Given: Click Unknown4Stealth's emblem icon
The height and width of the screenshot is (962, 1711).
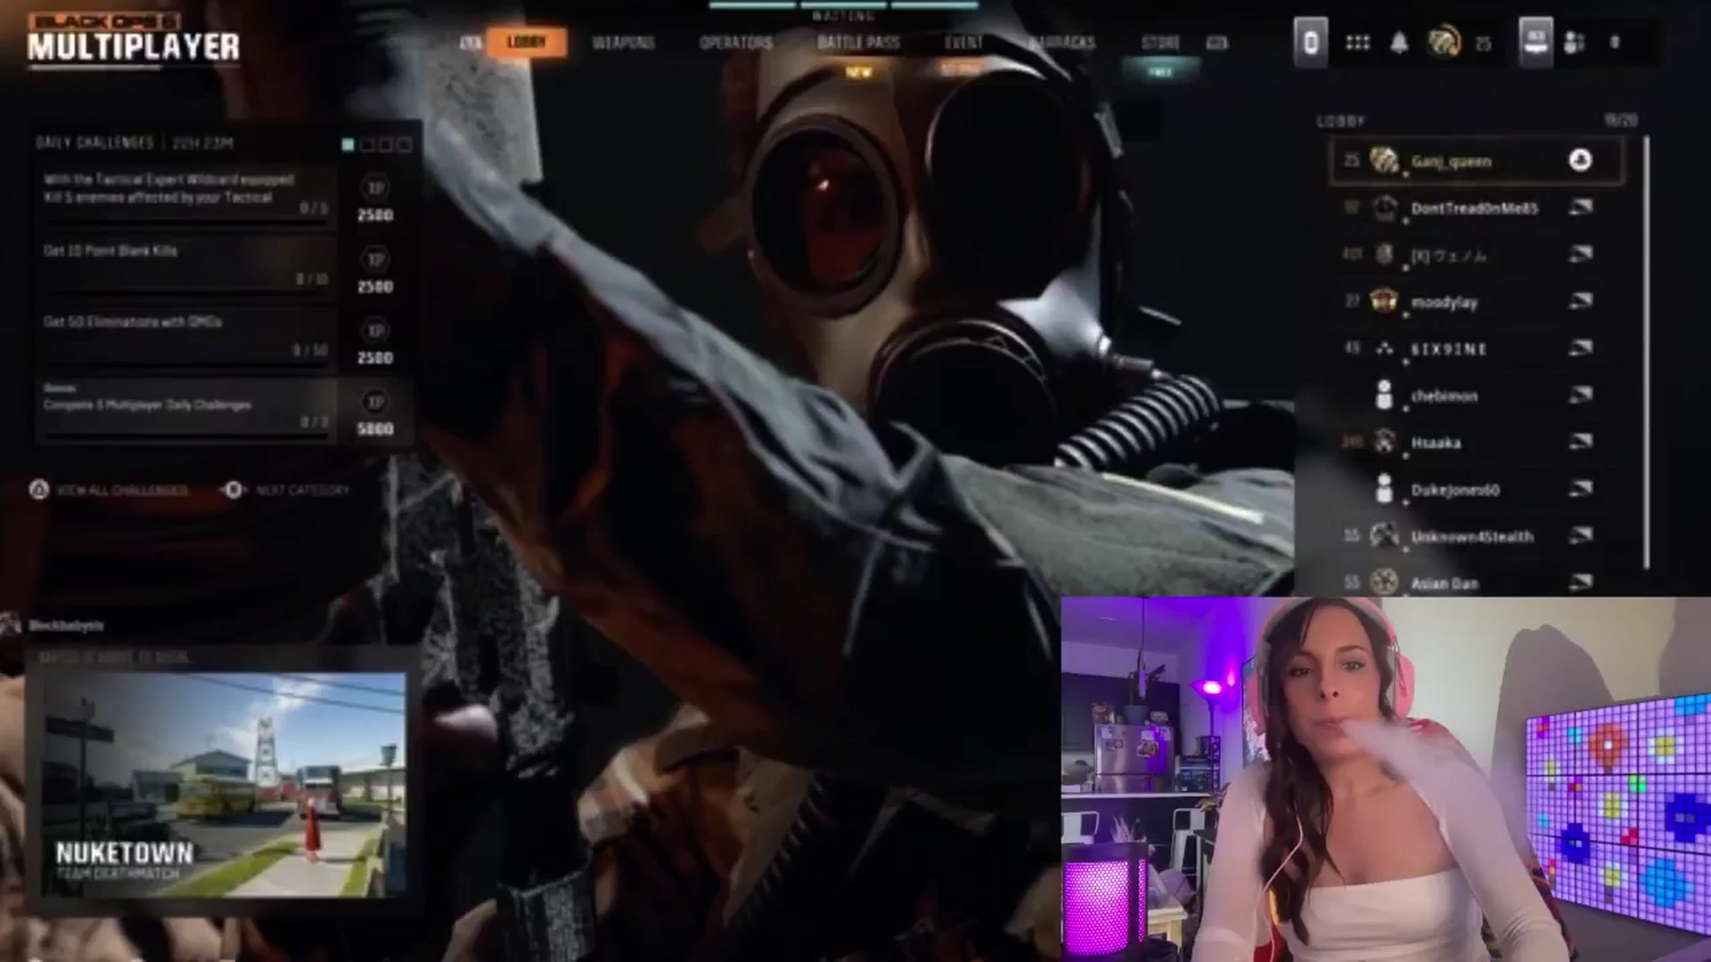Looking at the screenshot, I should tap(1383, 535).
